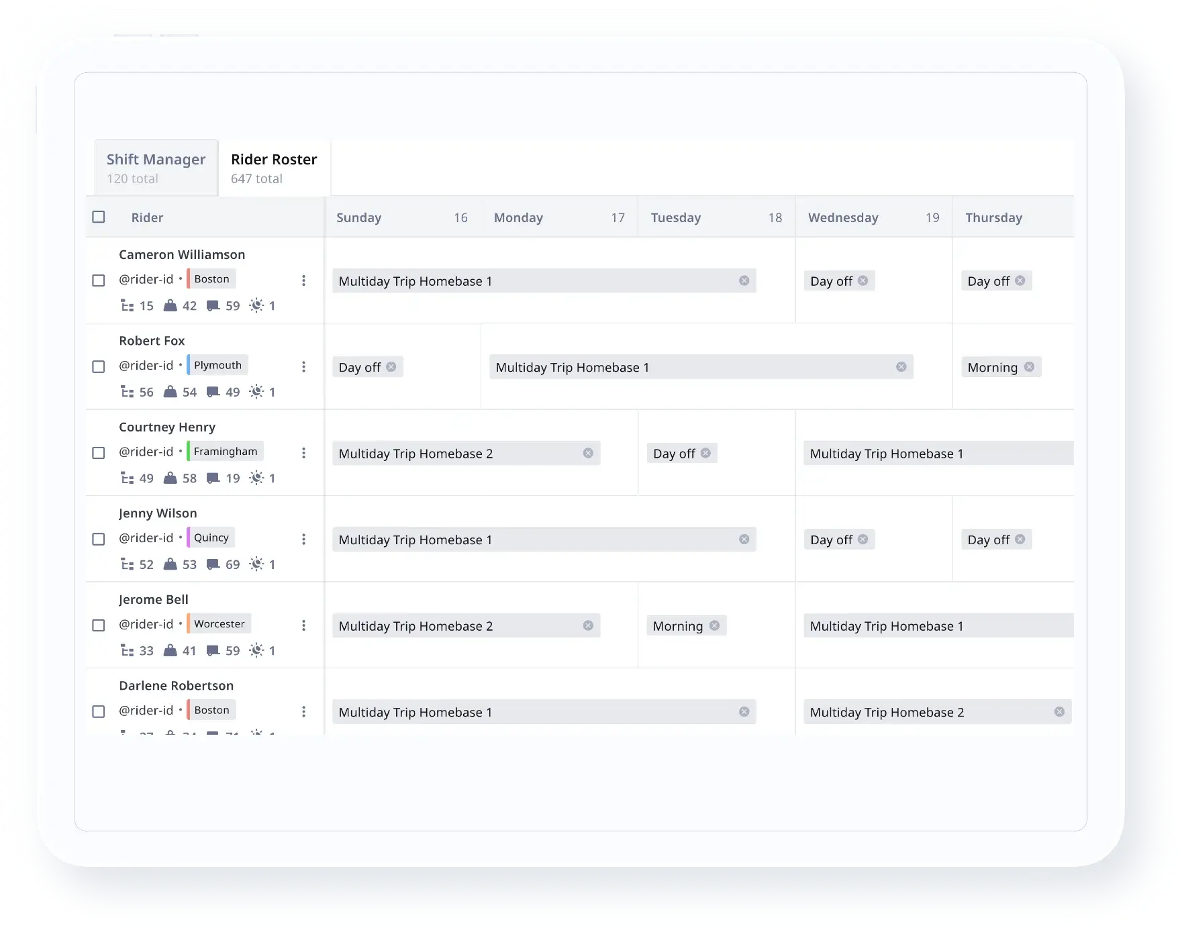The height and width of the screenshot is (926, 1180).
Task: Check the box for Robert Fox
Action: pos(99,366)
